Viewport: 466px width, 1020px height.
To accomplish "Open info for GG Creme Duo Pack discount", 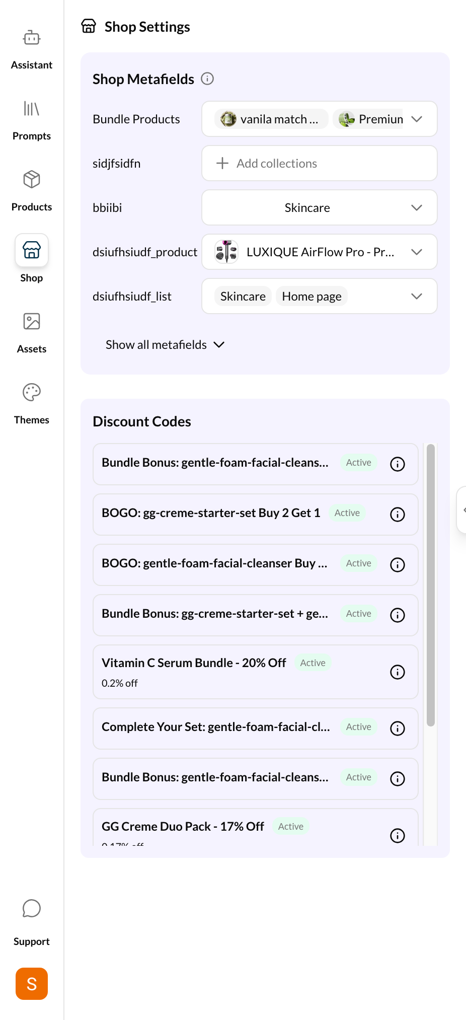I will pyautogui.click(x=398, y=836).
